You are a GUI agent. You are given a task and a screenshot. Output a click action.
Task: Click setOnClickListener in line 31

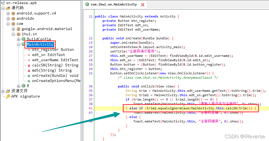pyautogui.click(x=141, y=73)
